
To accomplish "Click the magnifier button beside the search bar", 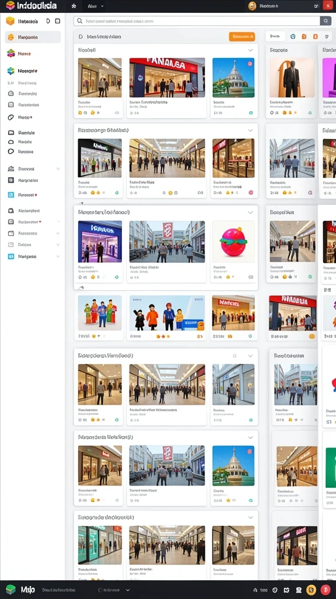I will (x=325, y=21).
